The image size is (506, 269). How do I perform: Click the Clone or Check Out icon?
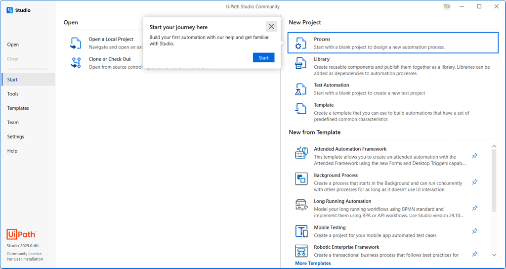(x=76, y=63)
